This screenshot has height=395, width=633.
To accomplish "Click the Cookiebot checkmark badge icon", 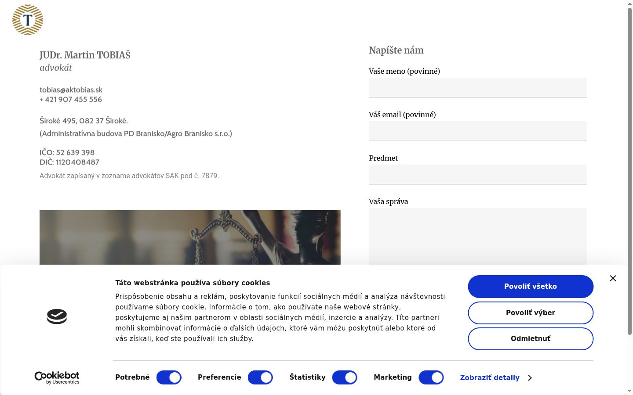I will point(57,316).
